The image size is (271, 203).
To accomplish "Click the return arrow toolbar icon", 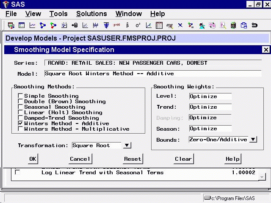I will point(254,25).
